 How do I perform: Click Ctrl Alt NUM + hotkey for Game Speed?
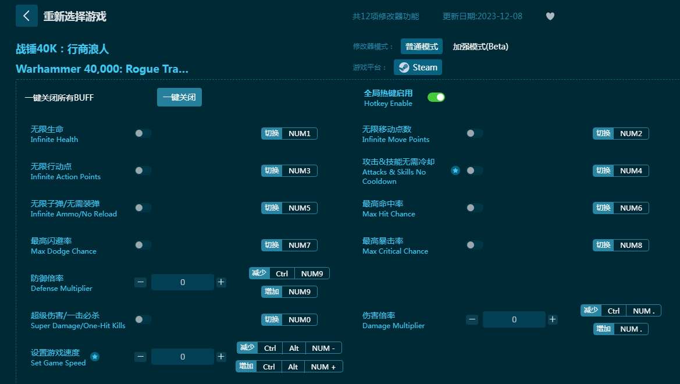point(289,367)
